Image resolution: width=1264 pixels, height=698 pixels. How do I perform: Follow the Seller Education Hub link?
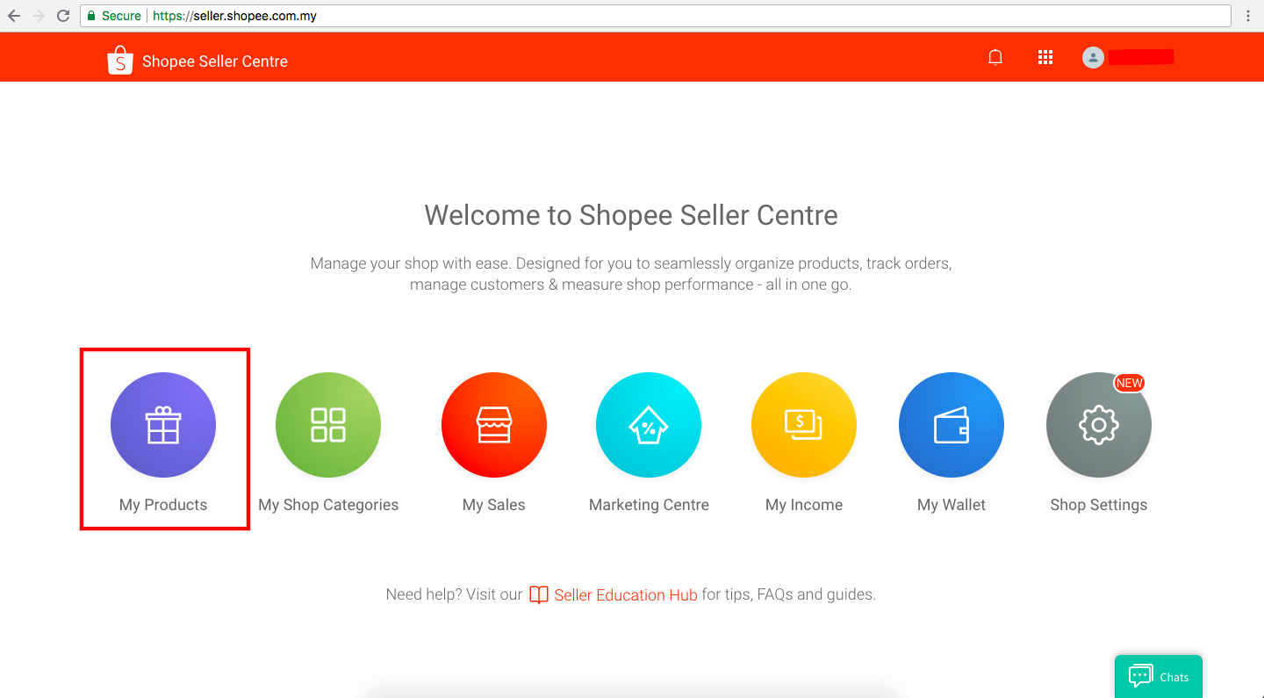point(626,595)
